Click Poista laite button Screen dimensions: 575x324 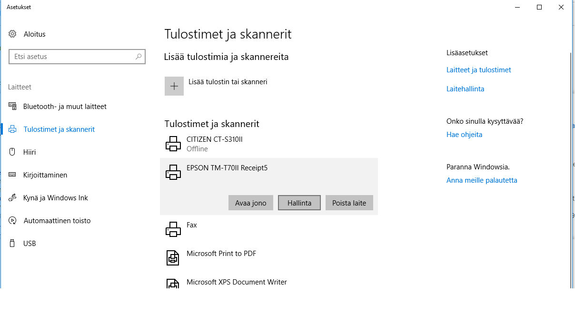click(349, 203)
